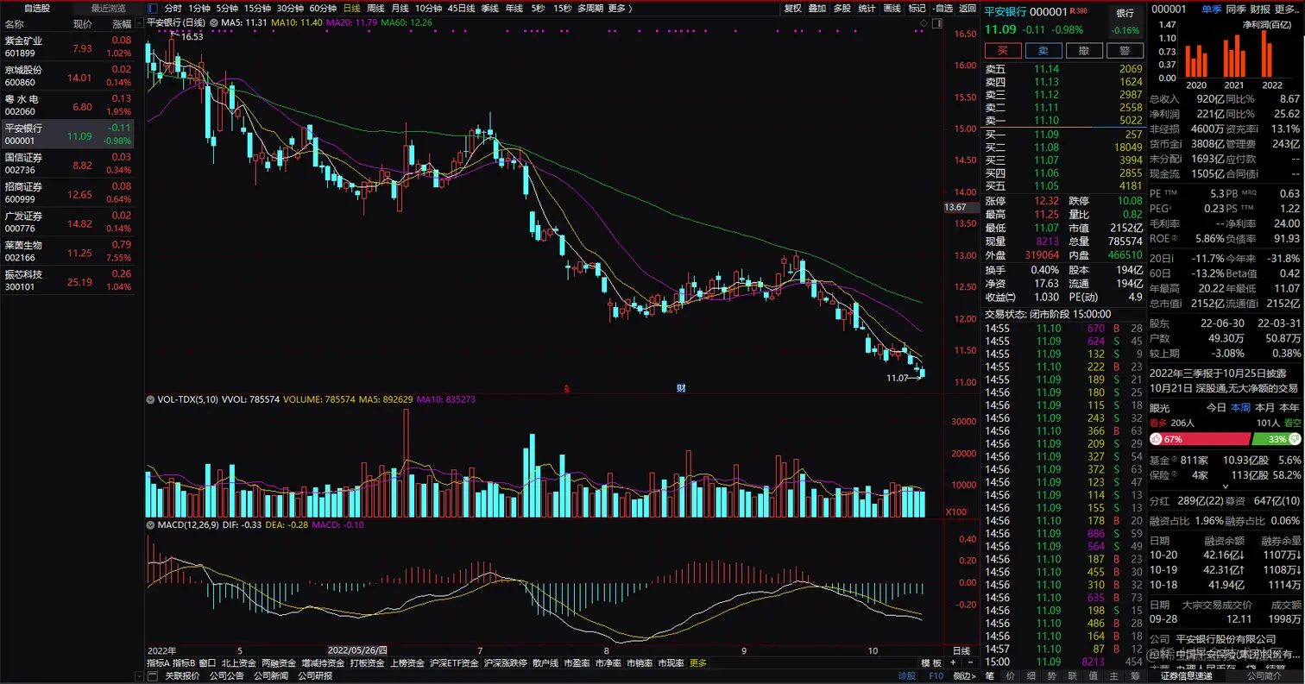Click the info icon next to 基金
The height and width of the screenshot is (684, 1305).
click(1176, 461)
